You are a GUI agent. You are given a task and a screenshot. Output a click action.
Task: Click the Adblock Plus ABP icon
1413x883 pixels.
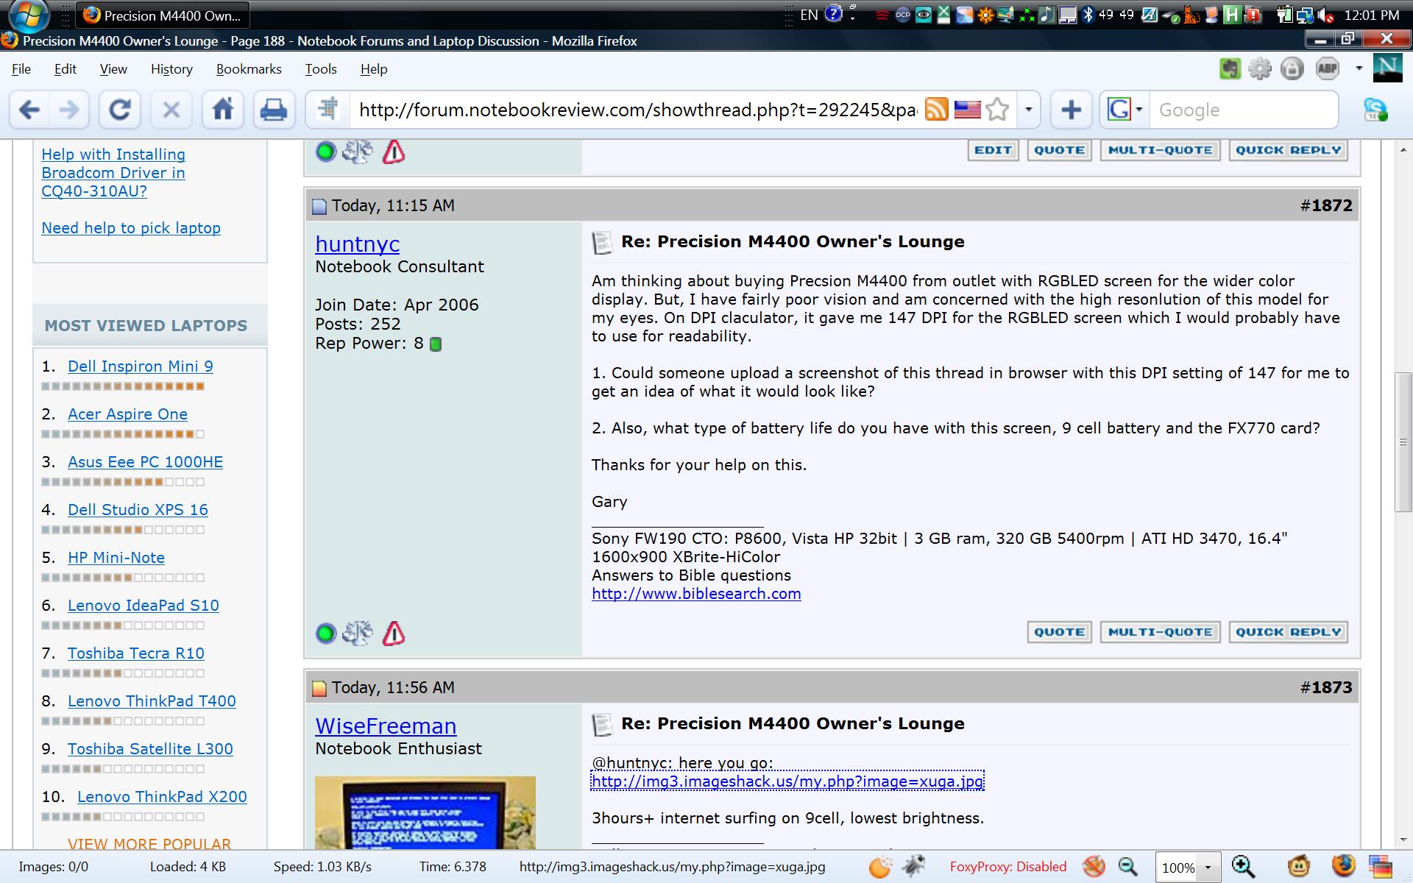tap(1327, 69)
